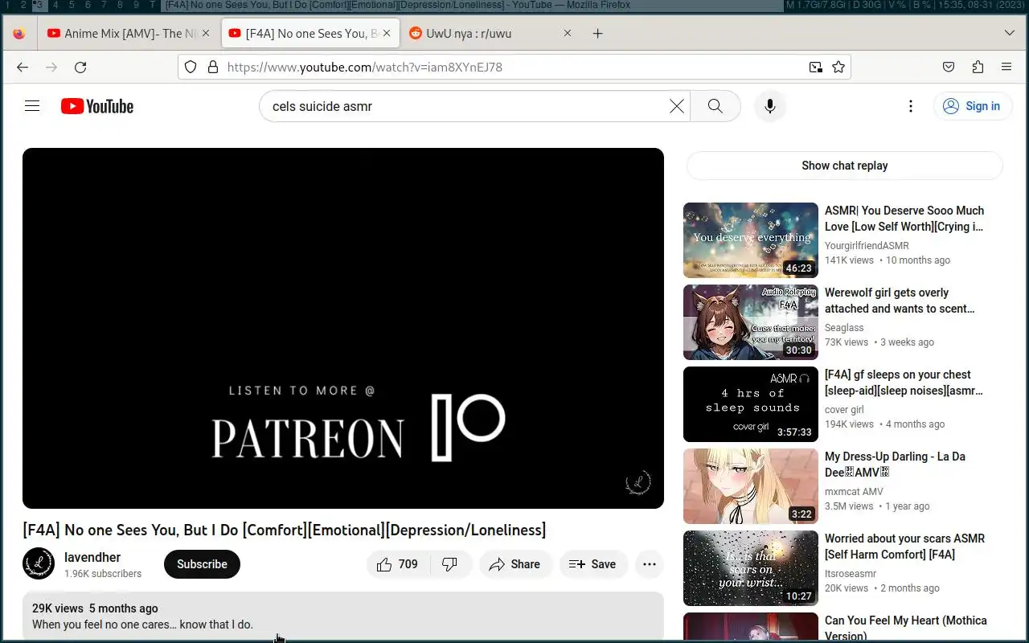1029x643 pixels.
Task: Open 'Werewolf girl gets overly attached' title
Action: [900, 301]
